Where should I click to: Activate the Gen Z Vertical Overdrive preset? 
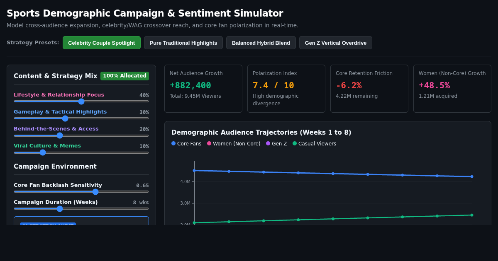336,43
